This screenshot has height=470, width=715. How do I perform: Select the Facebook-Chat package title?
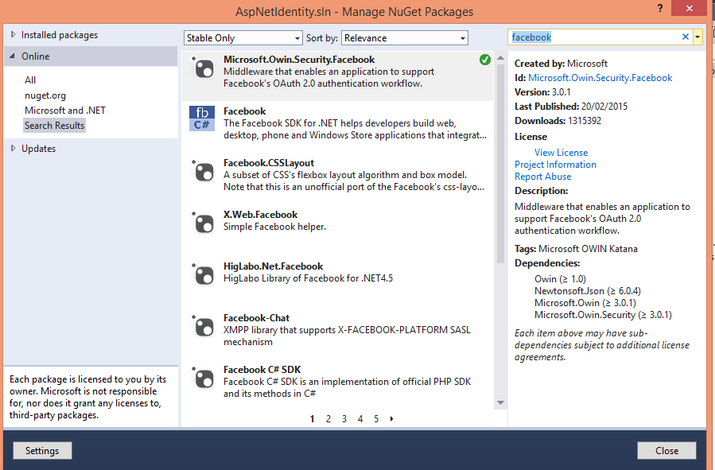pyautogui.click(x=256, y=318)
